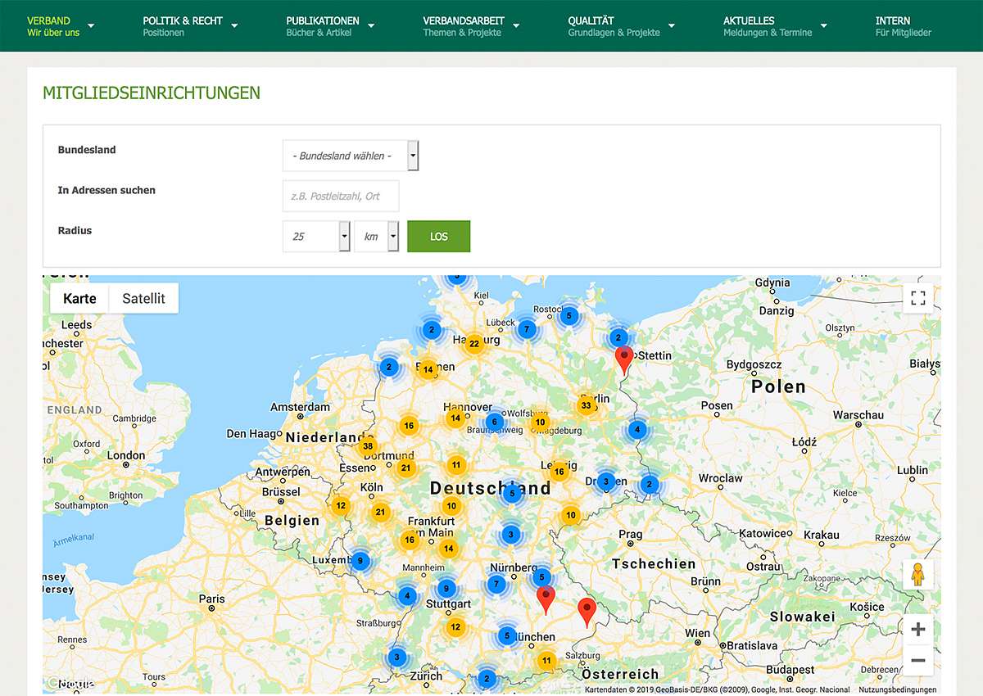Click the cluster marker 14 east of Frankfurt
This screenshot has width=983, height=696.
(448, 549)
